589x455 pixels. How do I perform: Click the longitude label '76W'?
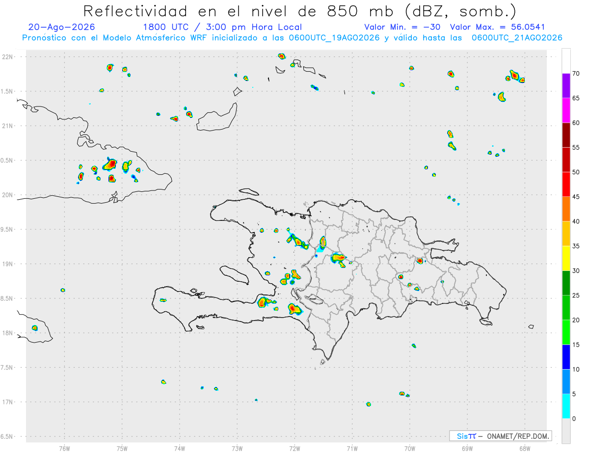click(64, 448)
